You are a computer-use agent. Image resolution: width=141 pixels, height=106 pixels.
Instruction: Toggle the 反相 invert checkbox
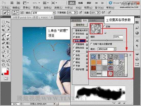click(104, 27)
